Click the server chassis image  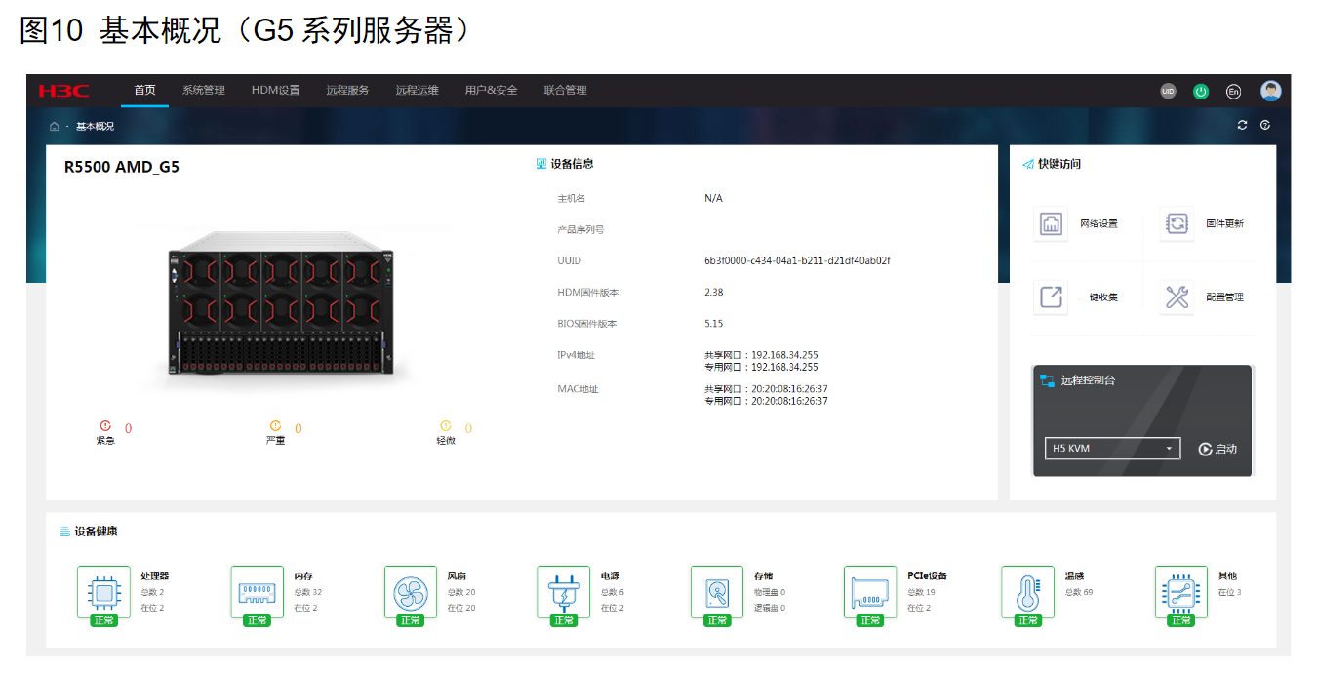click(x=279, y=305)
